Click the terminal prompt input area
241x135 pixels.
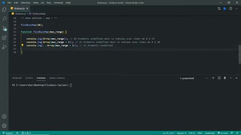[71, 85]
